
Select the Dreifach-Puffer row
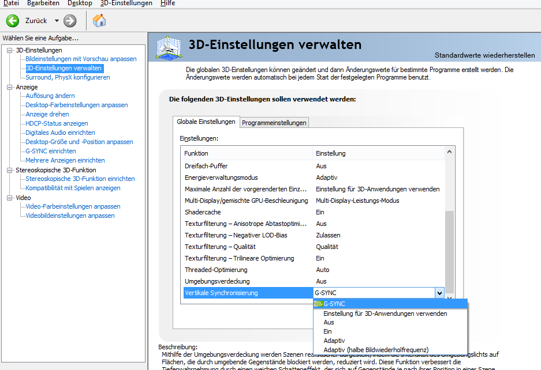pyautogui.click(x=314, y=166)
